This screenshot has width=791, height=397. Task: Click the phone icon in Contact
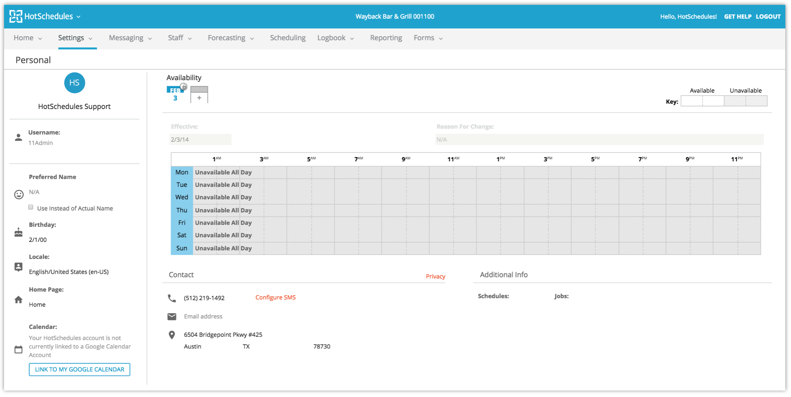tap(172, 298)
